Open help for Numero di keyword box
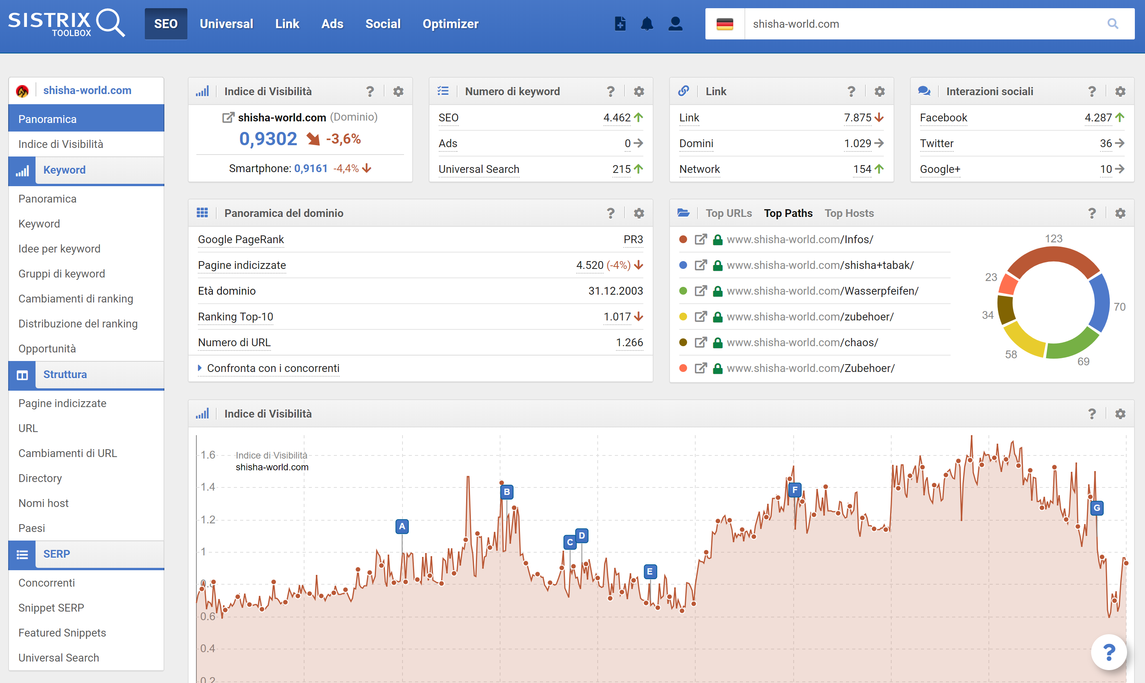 point(611,92)
